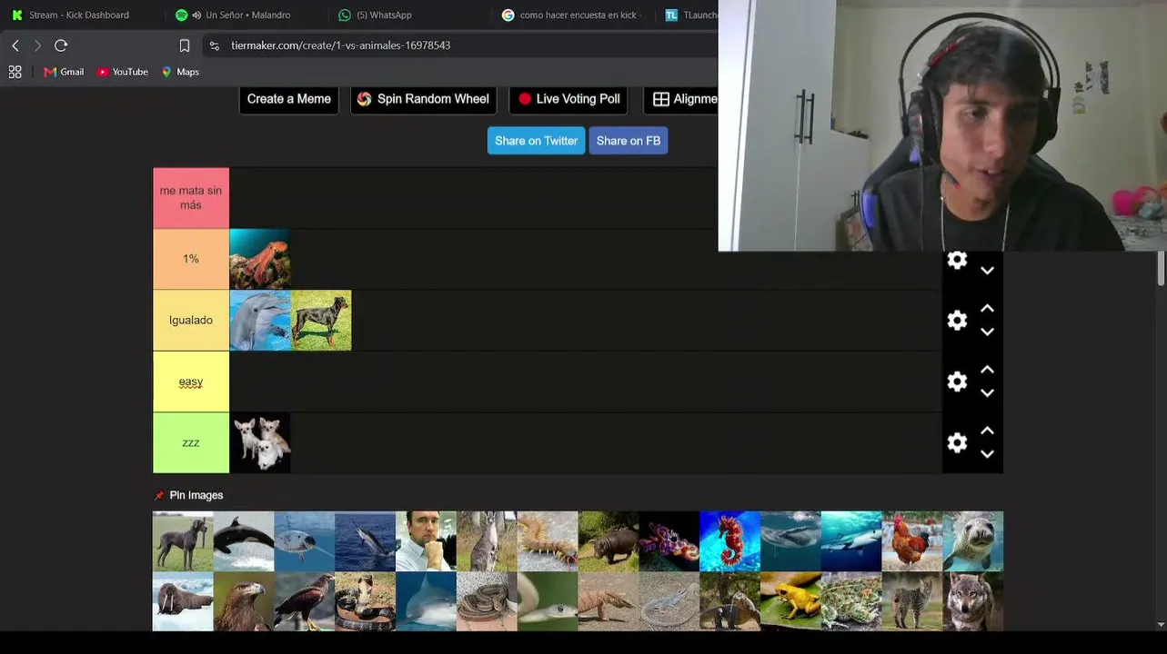Select the 'Igualado' tier label
This screenshot has height=654, width=1167.
(x=191, y=320)
